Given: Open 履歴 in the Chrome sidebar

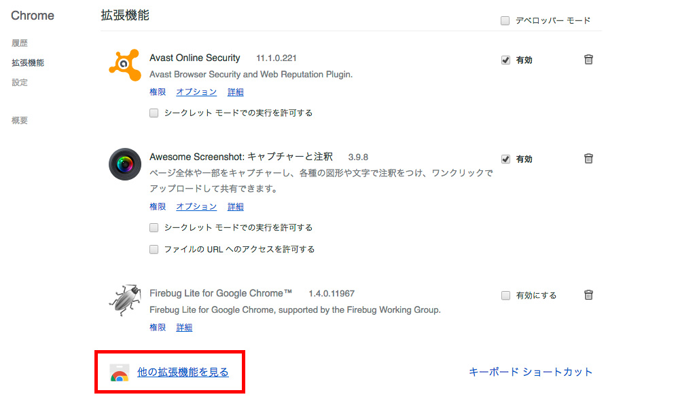Looking at the screenshot, I should [x=20, y=43].
